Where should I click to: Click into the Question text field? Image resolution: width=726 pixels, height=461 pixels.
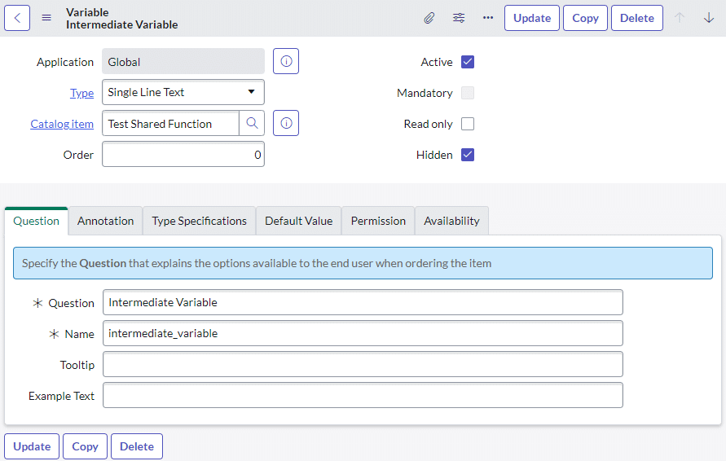[363, 303]
